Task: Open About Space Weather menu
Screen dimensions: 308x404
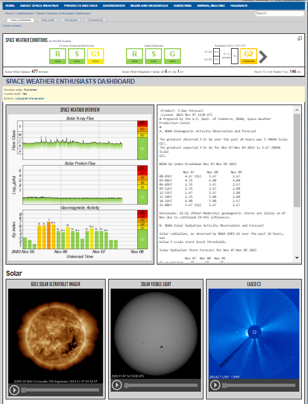Action: tap(39, 6)
